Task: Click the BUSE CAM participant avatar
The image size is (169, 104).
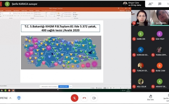Action: coord(160,65)
